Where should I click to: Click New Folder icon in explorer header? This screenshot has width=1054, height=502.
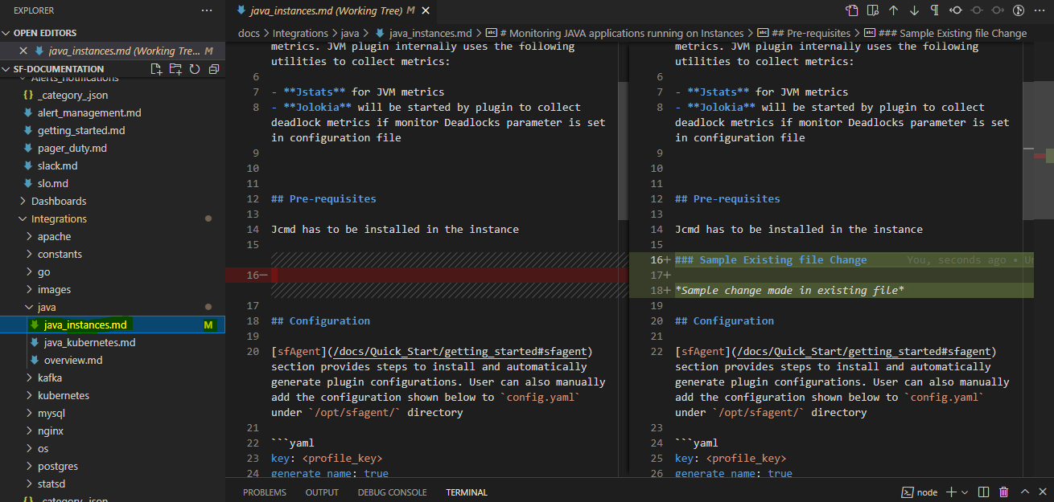click(175, 69)
